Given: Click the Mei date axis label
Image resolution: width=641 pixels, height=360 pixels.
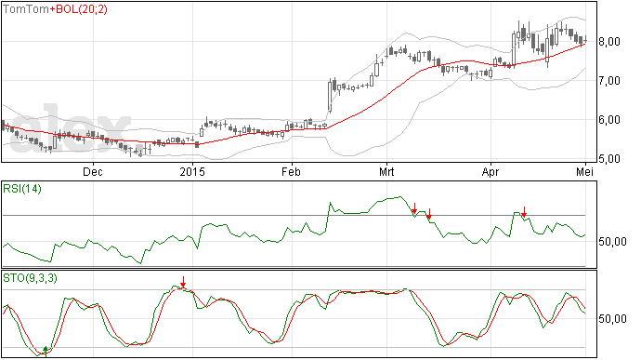Looking at the screenshot, I should (x=585, y=171).
